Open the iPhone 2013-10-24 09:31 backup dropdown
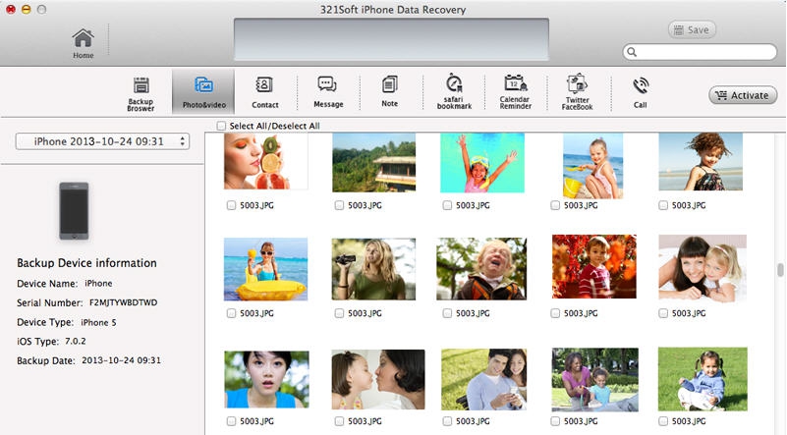Image resolution: width=787 pixels, height=435 pixels. [x=102, y=141]
